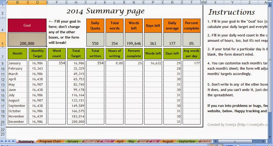
Task: Switch to the June sheet
Action: (x=143, y=141)
